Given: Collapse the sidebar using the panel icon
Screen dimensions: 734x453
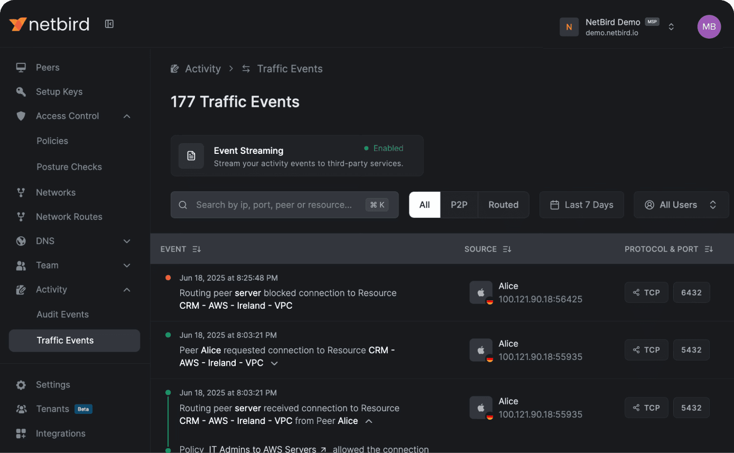Looking at the screenshot, I should click(x=109, y=24).
